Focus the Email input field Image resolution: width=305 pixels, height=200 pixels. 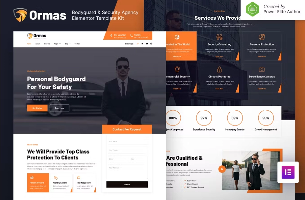[116, 159]
